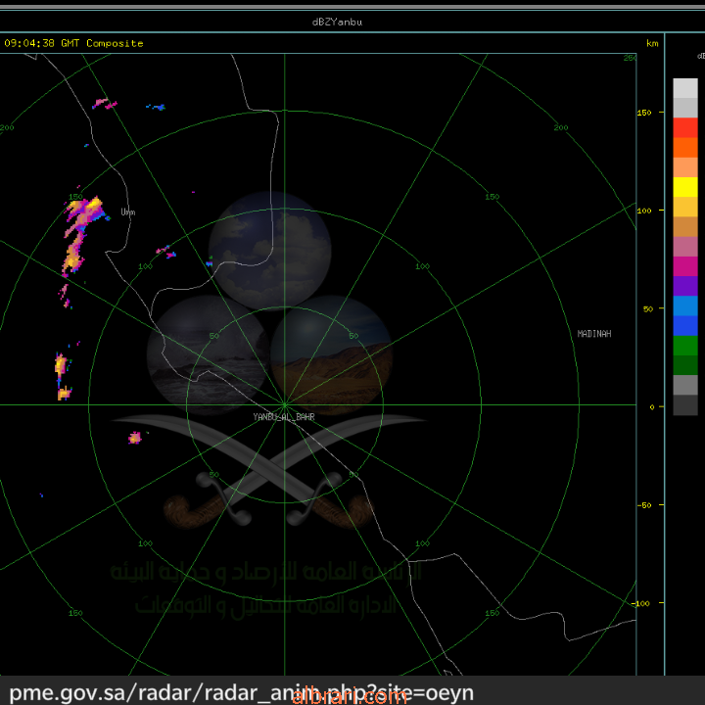The width and height of the screenshot is (705, 705).
Task: Click the MADINAH city label
Action: 594,334
